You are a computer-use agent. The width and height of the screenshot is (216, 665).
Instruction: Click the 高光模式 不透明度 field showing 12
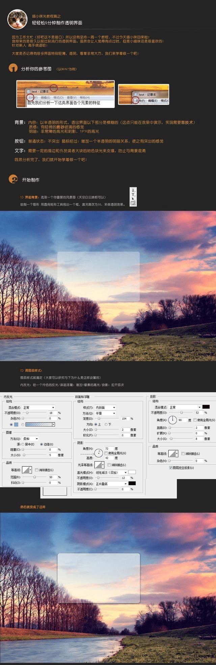[x=126, y=478]
